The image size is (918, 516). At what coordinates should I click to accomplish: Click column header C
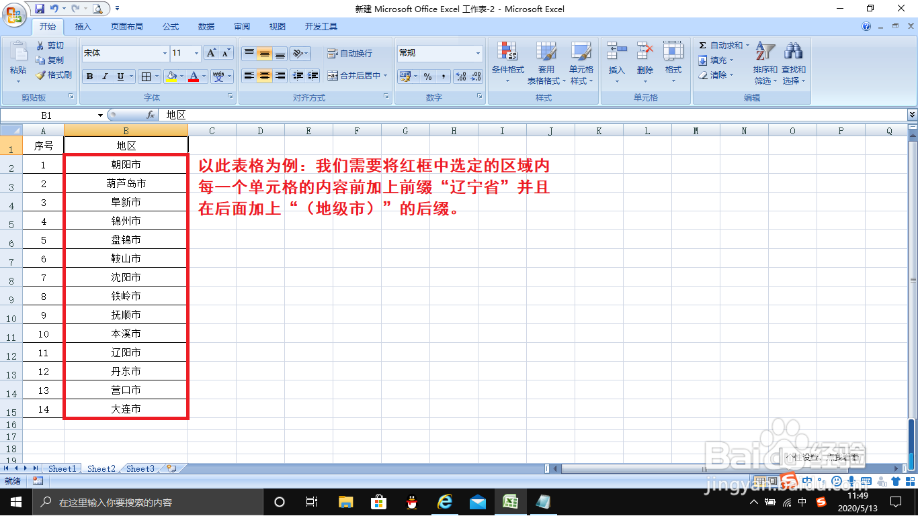click(x=212, y=131)
